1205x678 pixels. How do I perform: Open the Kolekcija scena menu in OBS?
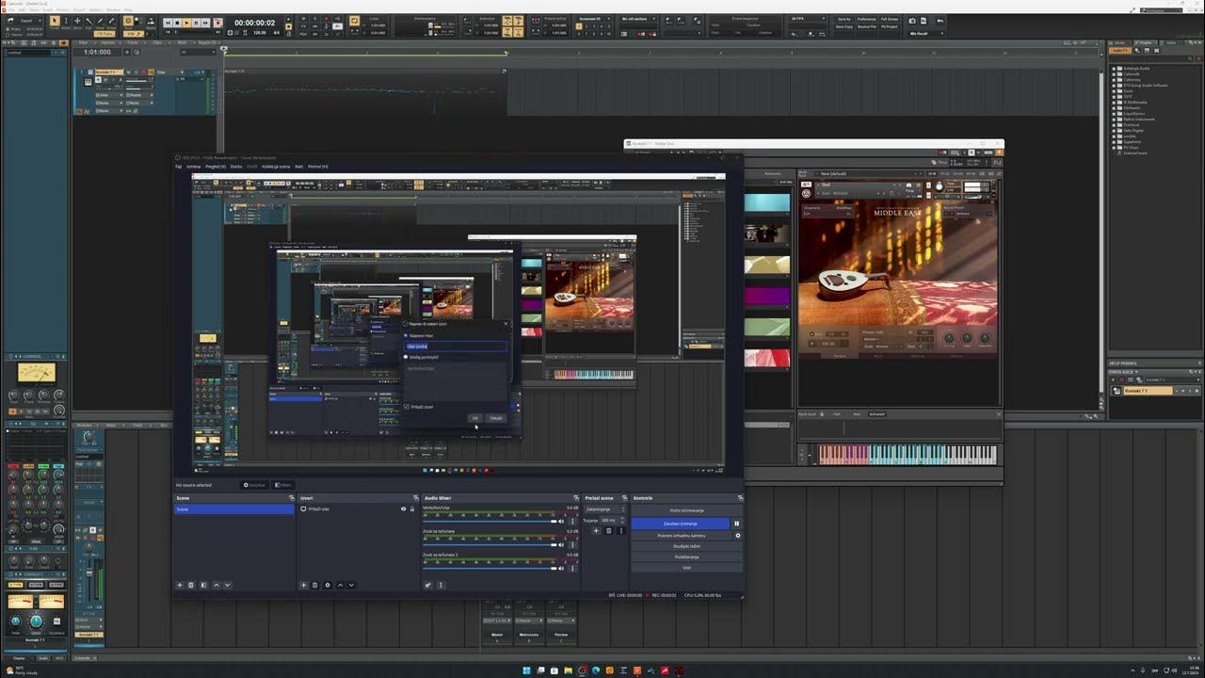pyautogui.click(x=276, y=167)
